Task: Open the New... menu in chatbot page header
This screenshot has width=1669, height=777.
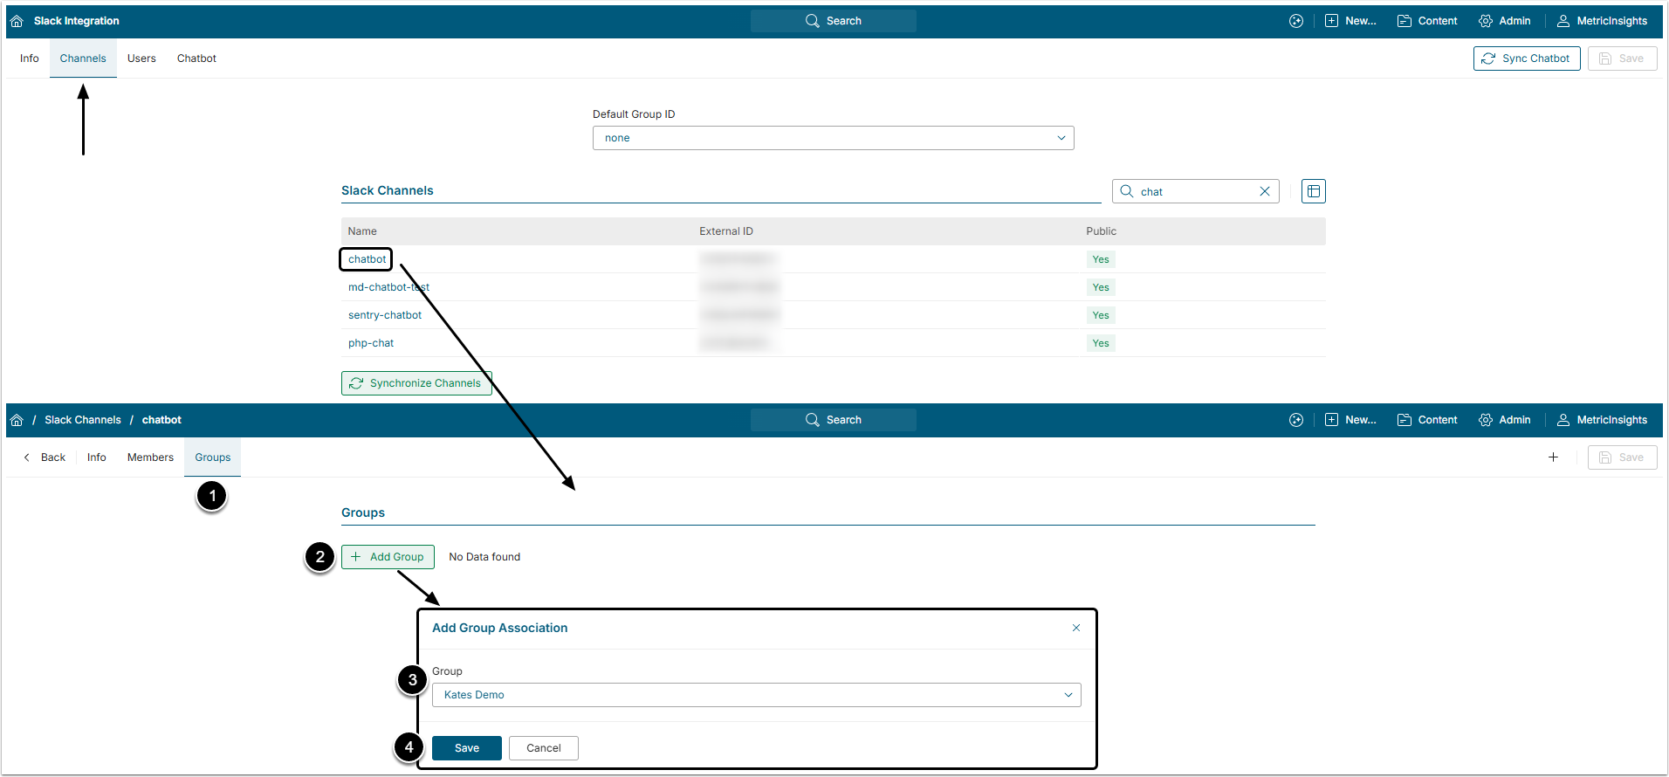Action: pos(1350,420)
